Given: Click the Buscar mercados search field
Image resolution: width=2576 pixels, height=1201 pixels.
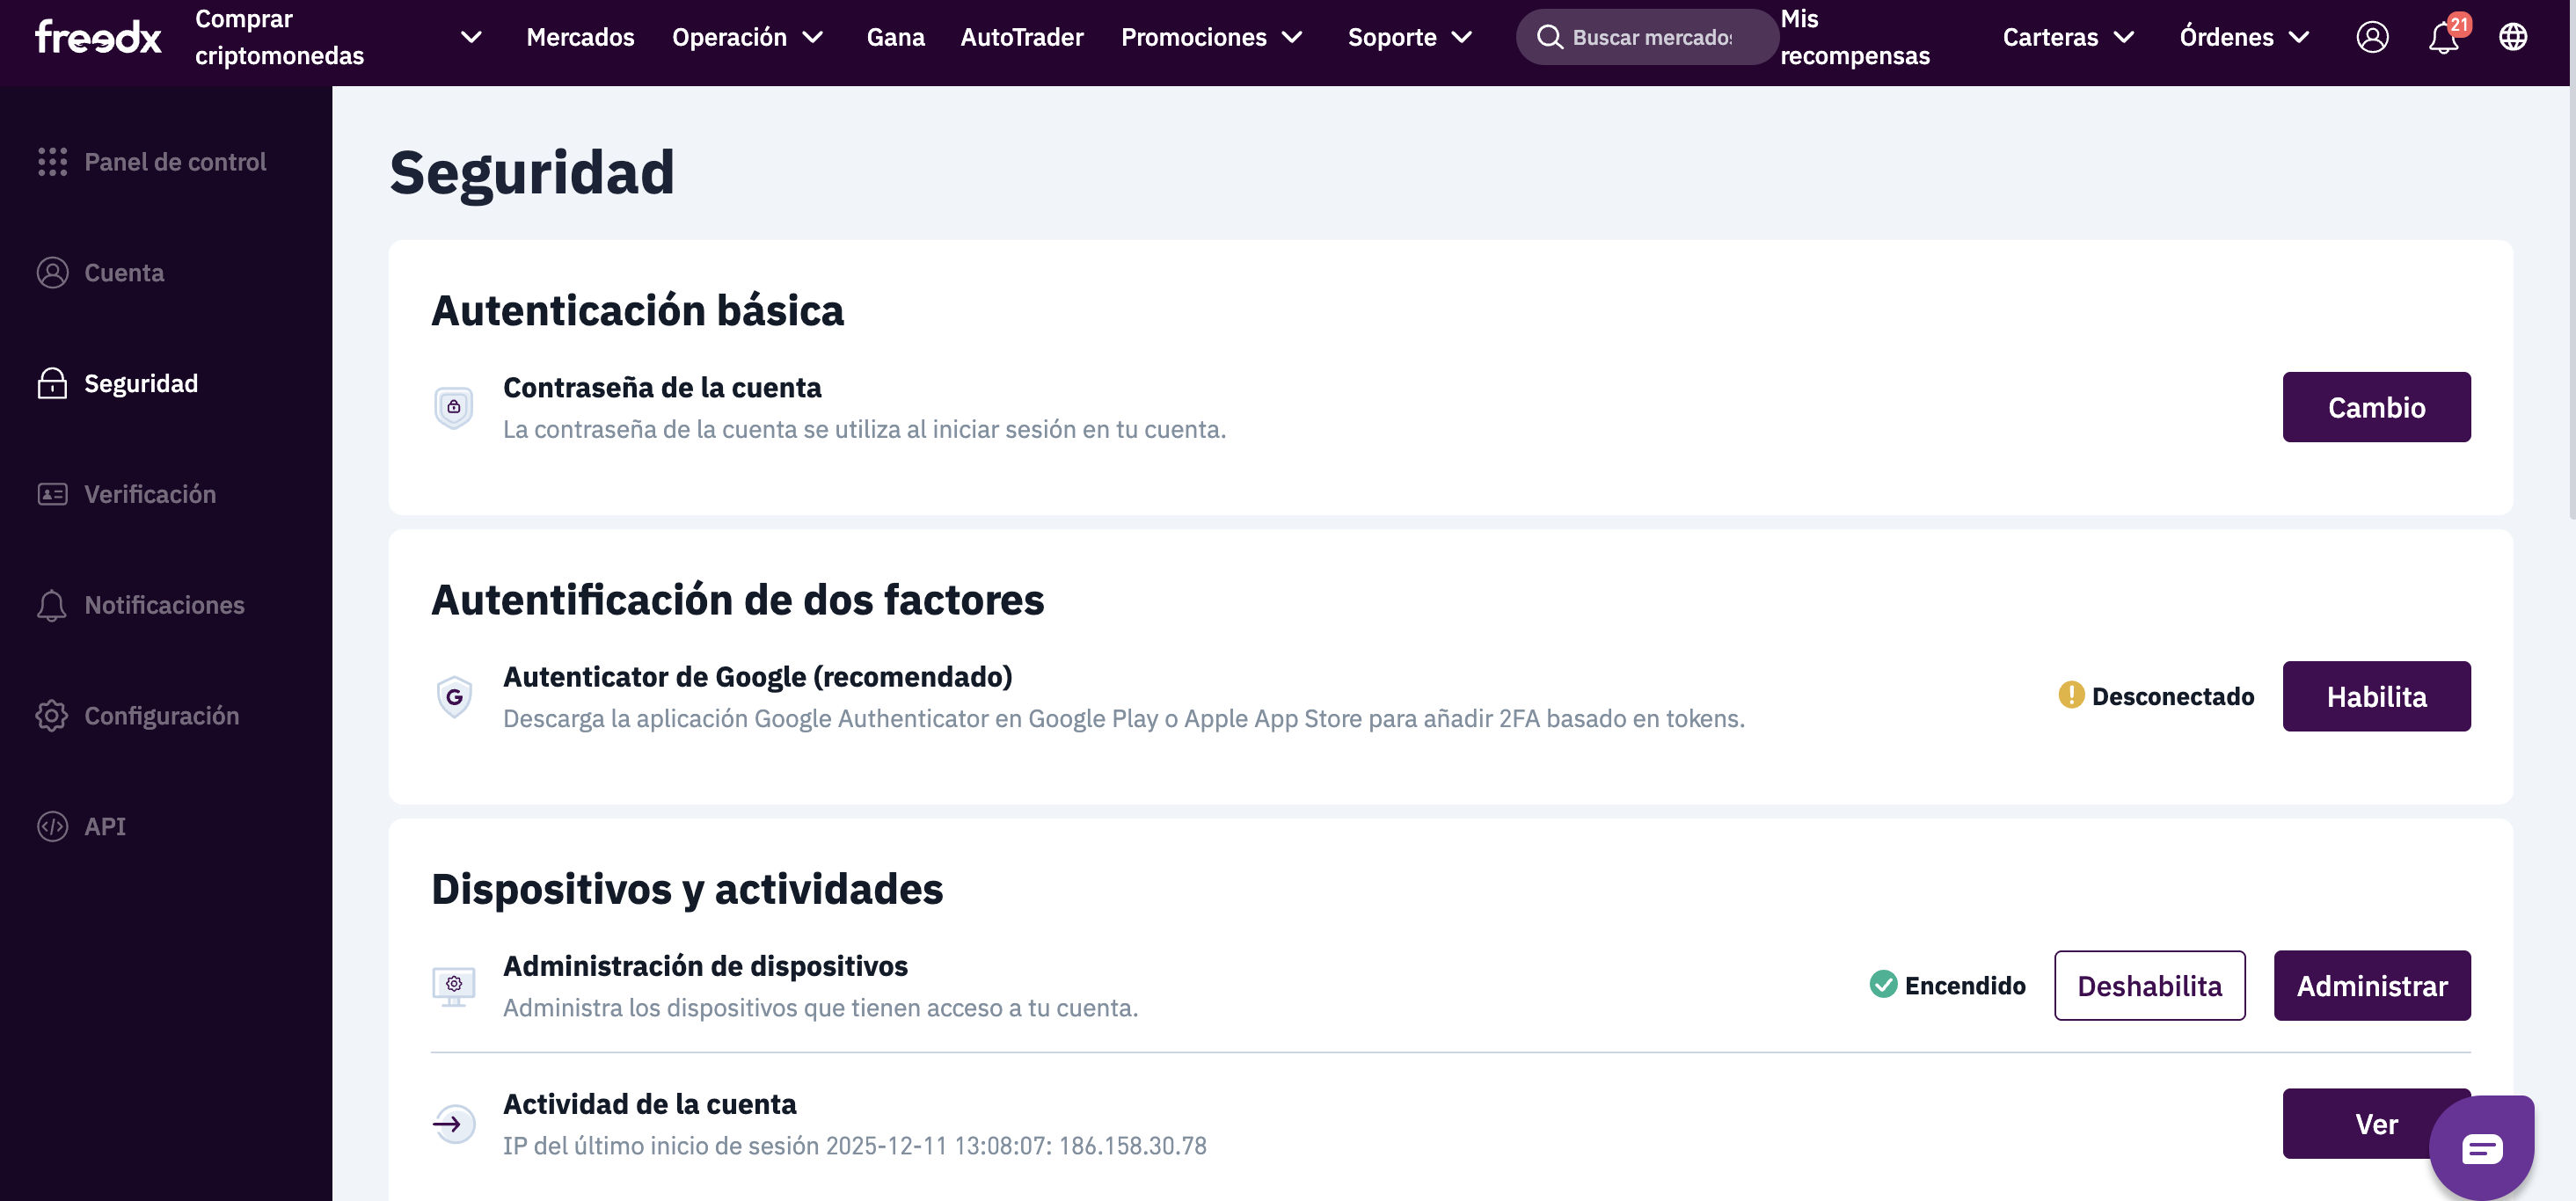Looking at the screenshot, I should tap(1647, 37).
